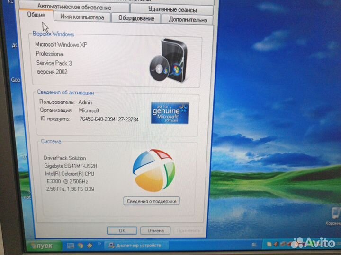Open the Дополнительно tab
341x255 pixels.
coord(188,19)
